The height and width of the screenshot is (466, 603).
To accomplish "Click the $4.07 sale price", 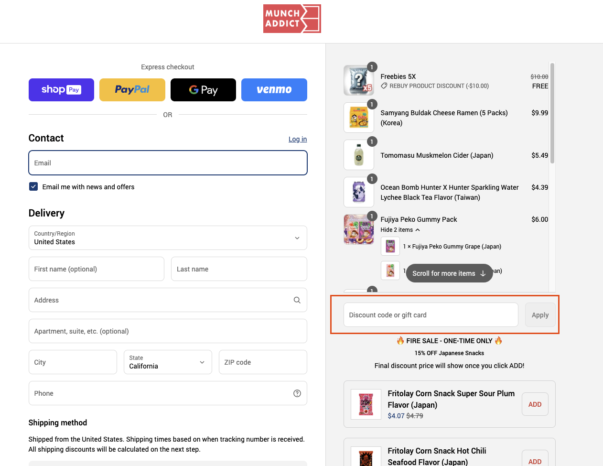I will pyautogui.click(x=396, y=416).
